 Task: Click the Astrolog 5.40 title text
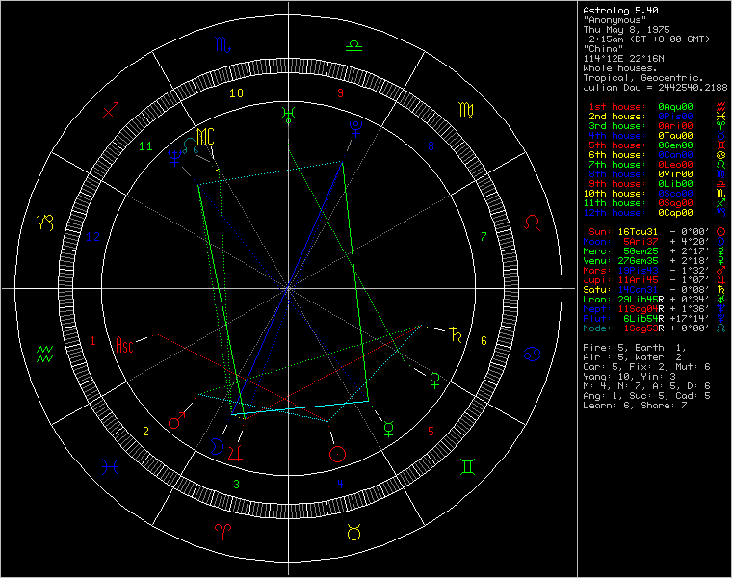tap(616, 10)
